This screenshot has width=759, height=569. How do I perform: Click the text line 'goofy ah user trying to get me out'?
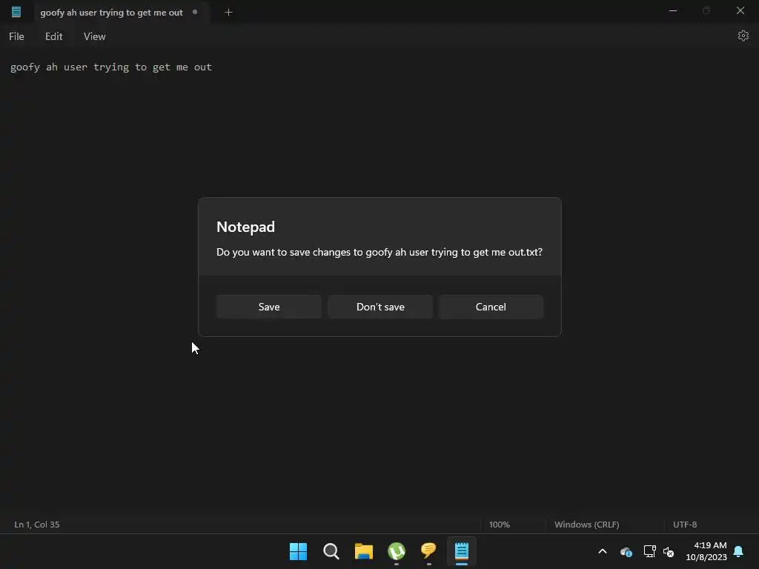tap(111, 67)
